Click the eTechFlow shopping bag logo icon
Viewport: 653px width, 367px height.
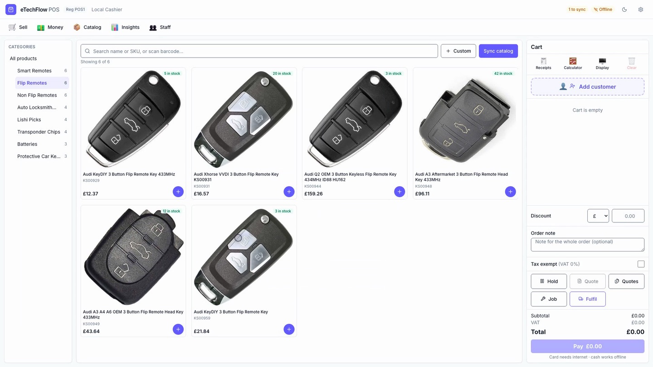11,10
